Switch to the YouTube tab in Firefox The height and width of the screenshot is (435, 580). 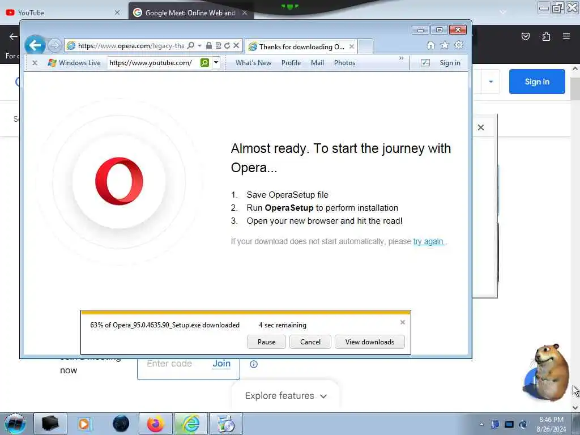63,12
